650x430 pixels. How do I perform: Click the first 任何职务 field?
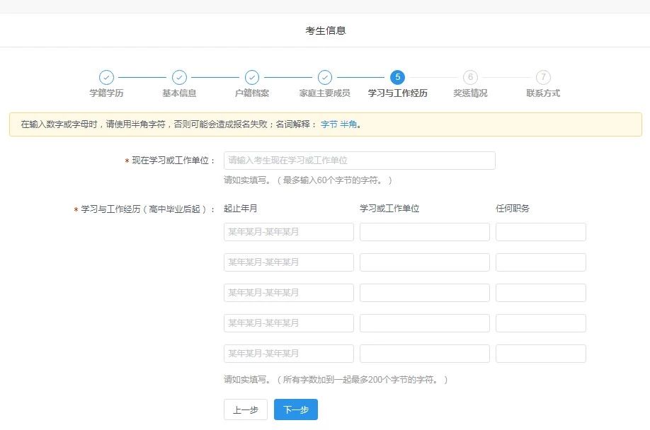[541, 231]
